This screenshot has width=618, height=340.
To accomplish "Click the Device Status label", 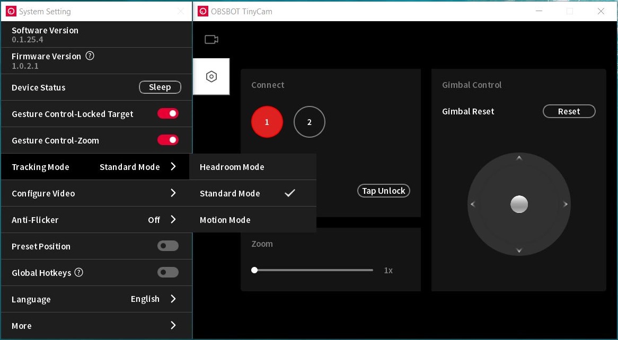I will [x=39, y=87].
